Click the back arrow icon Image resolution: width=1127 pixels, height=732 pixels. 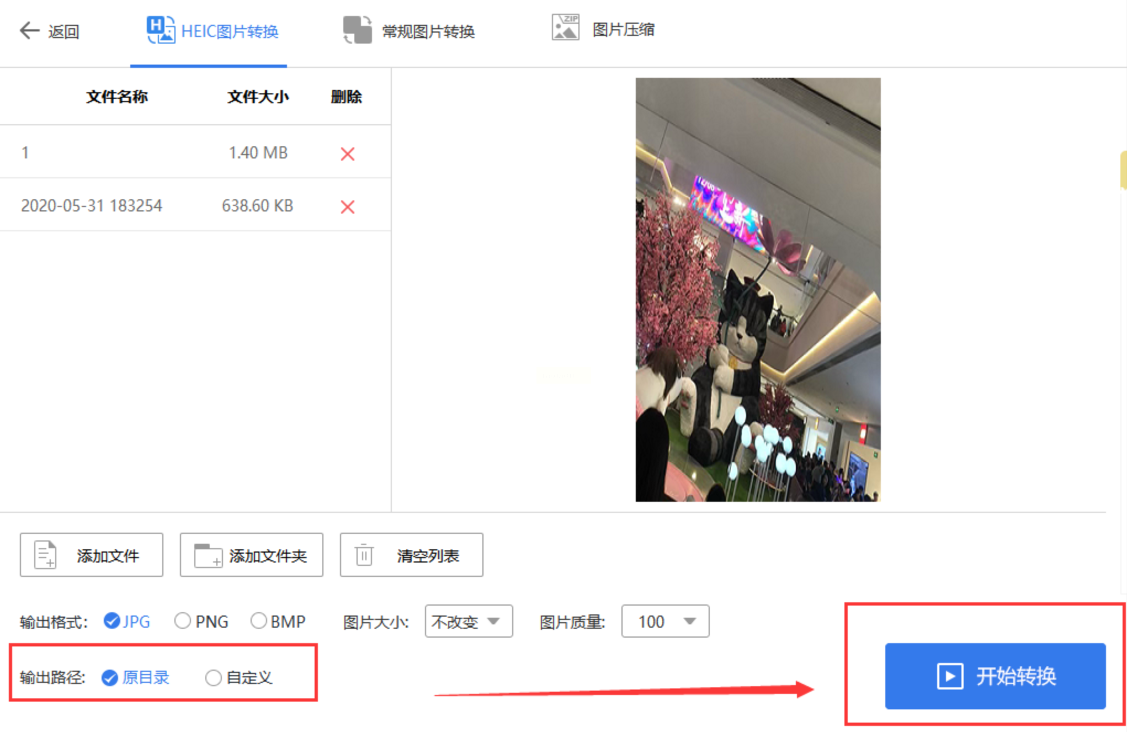point(29,30)
